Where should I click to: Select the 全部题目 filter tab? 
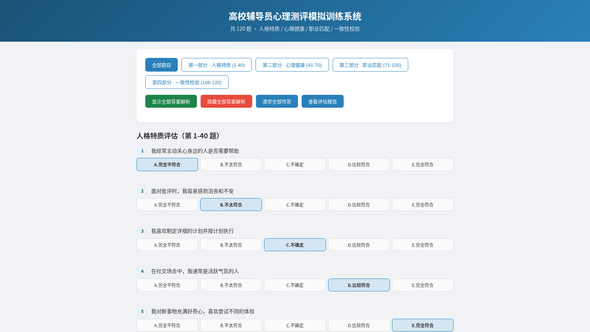(162, 65)
